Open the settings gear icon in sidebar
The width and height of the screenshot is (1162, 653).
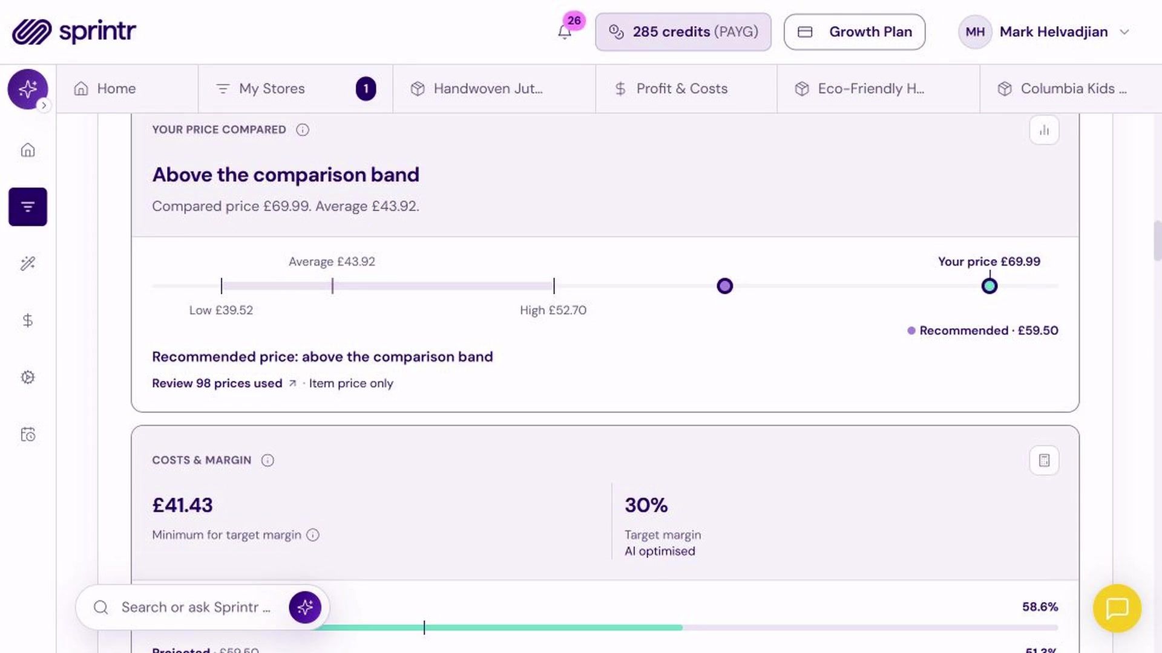tap(28, 377)
